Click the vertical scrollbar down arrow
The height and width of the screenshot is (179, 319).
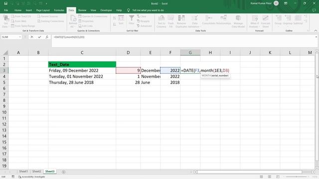coord(317,168)
